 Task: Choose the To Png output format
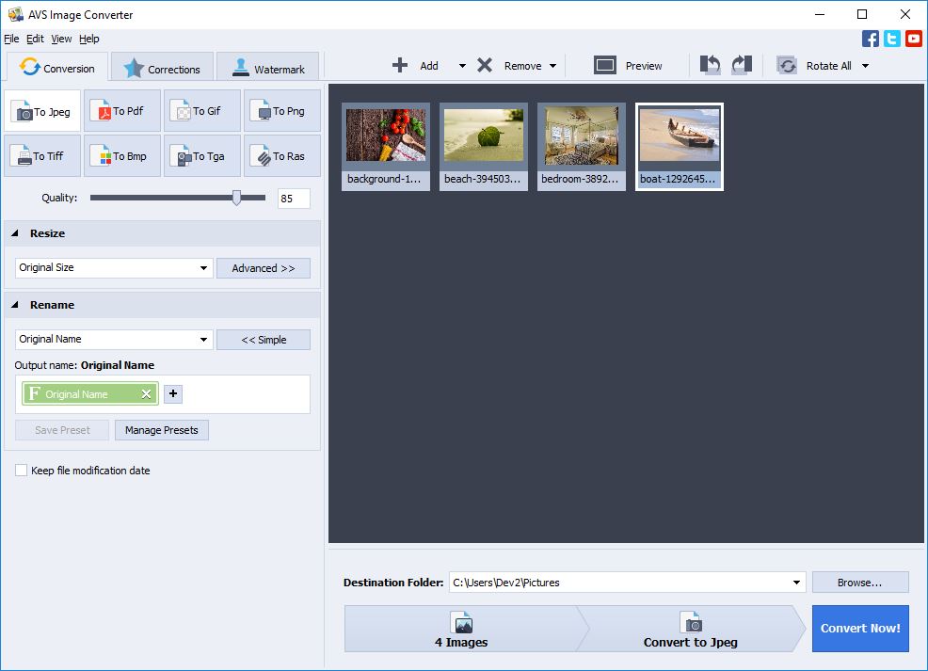click(x=281, y=111)
